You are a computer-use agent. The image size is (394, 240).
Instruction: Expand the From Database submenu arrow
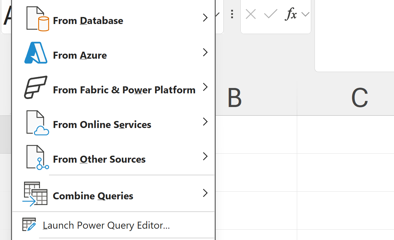[205, 18]
